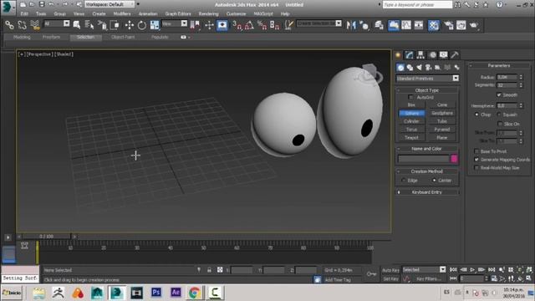Open the Modifiers menu
The image size is (535, 301).
click(x=122, y=14)
